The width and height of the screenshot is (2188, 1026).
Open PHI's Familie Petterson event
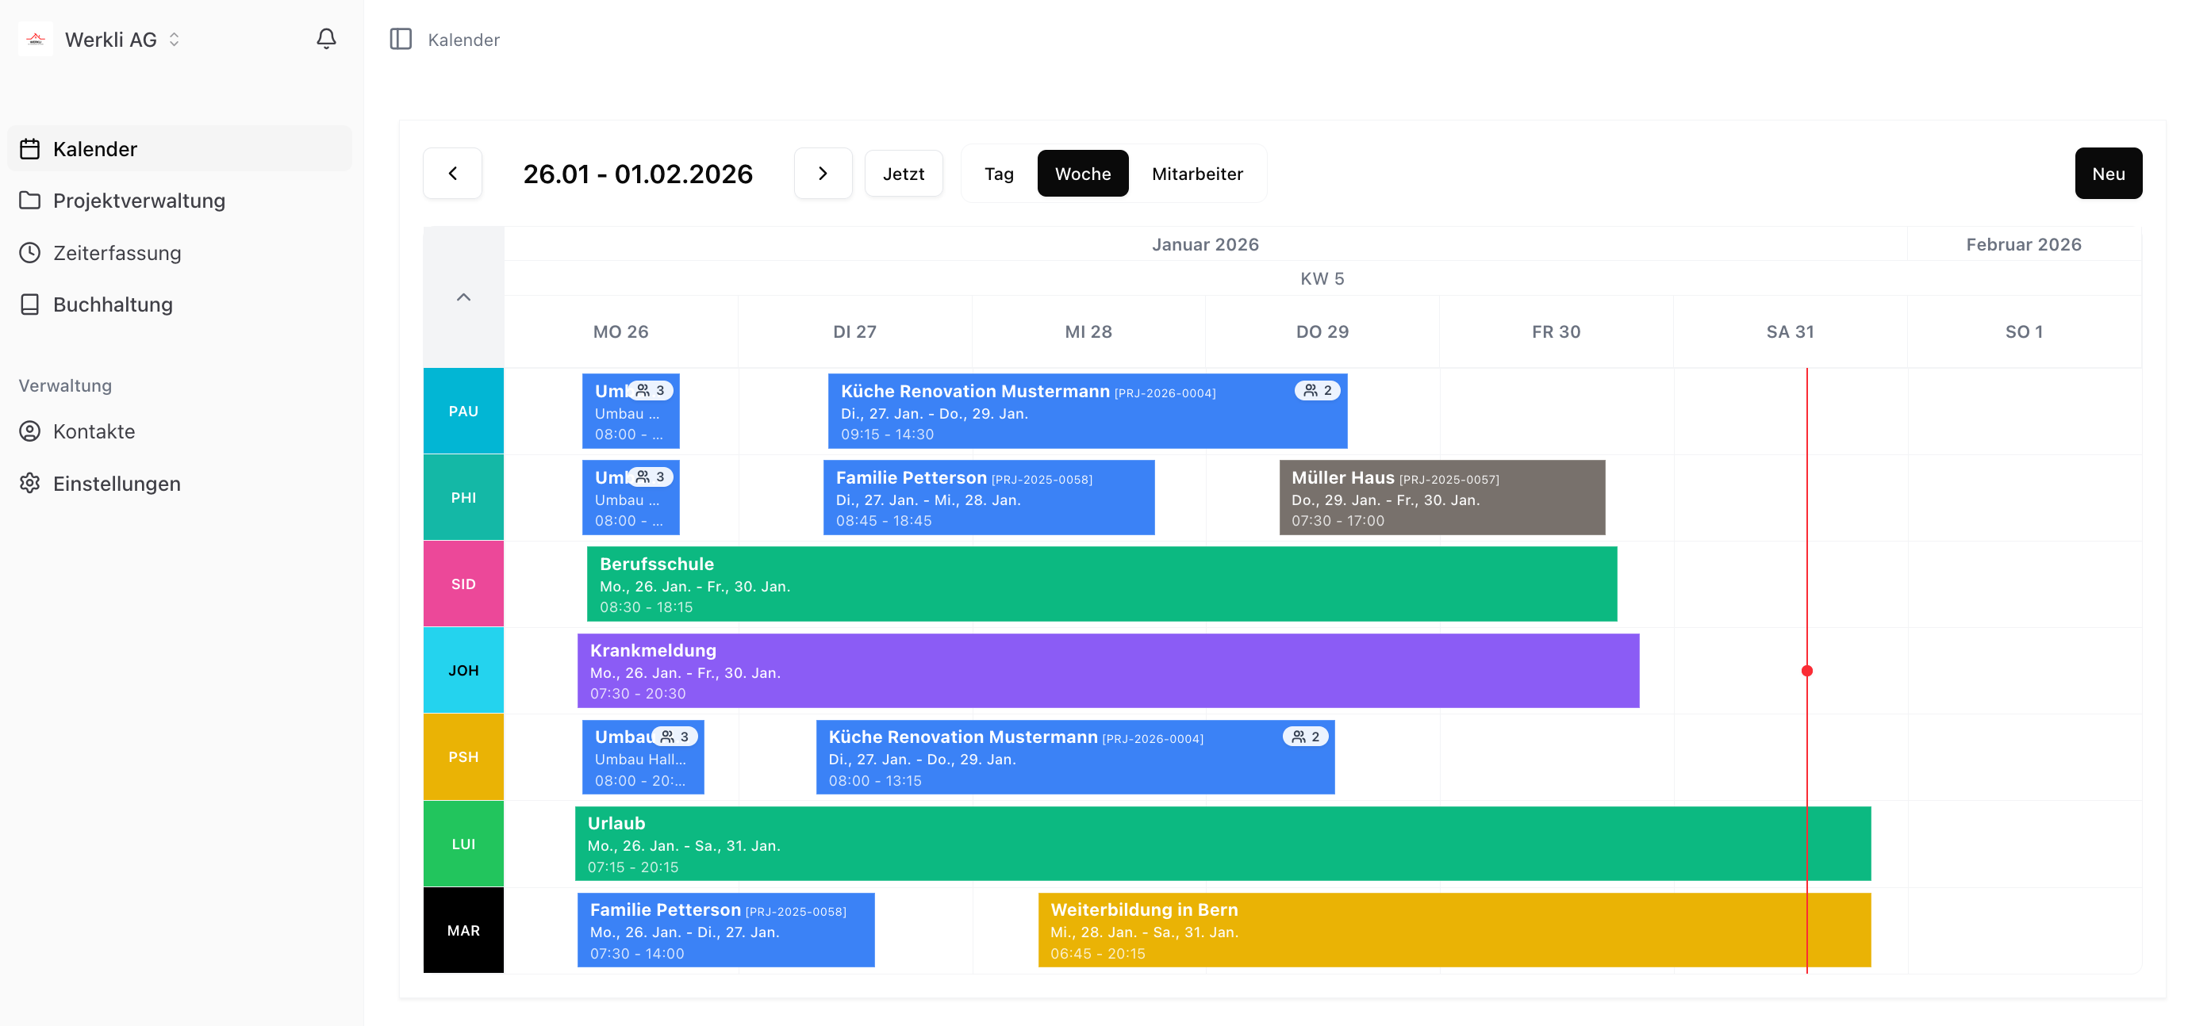[x=988, y=498]
